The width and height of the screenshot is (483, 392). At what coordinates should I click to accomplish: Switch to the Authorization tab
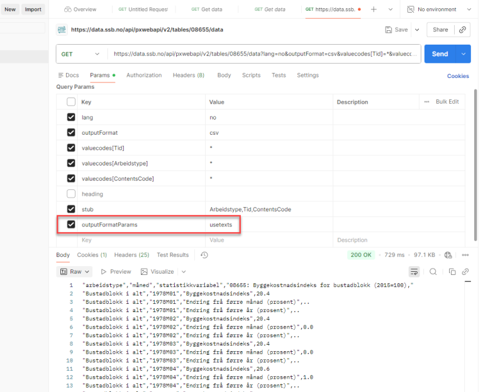click(144, 76)
